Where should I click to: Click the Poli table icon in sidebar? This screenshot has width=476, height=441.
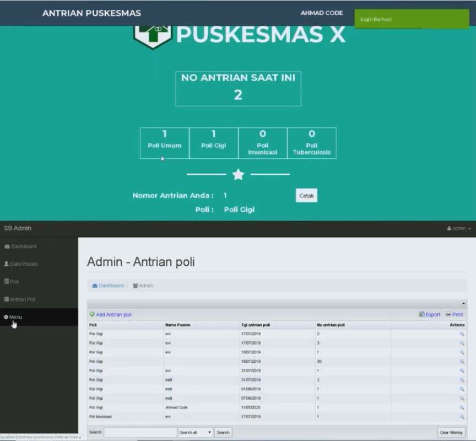click(7, 281)
